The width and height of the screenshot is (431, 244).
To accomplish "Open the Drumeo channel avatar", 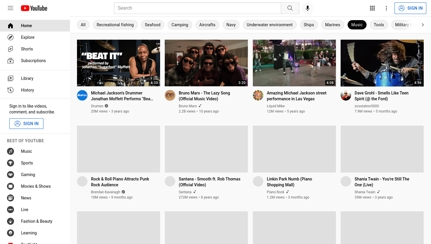I will tap(82, 95).
